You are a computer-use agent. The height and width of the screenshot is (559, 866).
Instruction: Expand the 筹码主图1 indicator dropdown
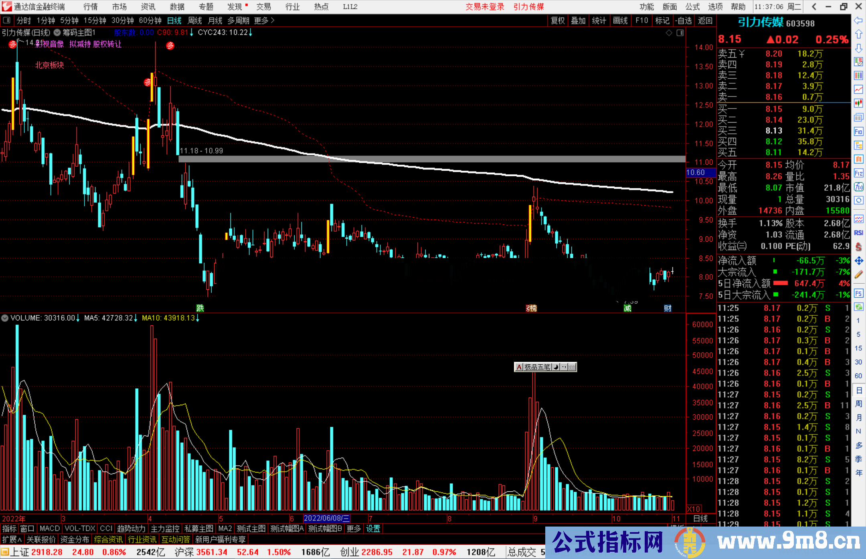point(57,32)
